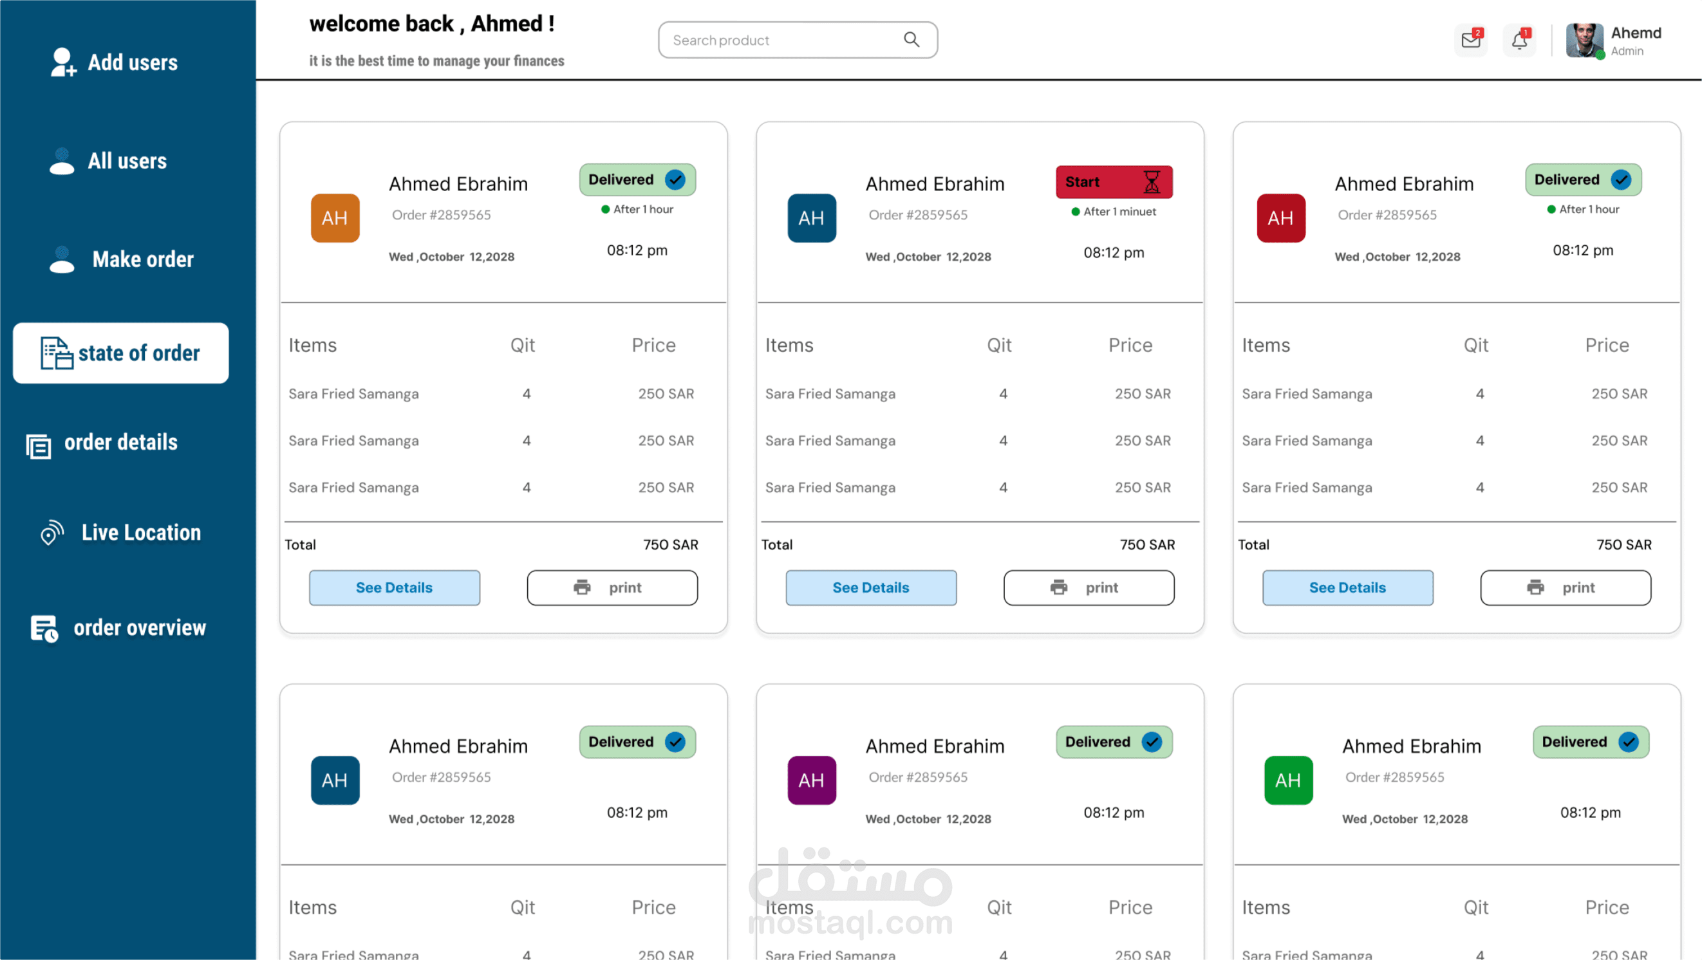
Task: Select the state of order menu item
Action: (121, 353)
